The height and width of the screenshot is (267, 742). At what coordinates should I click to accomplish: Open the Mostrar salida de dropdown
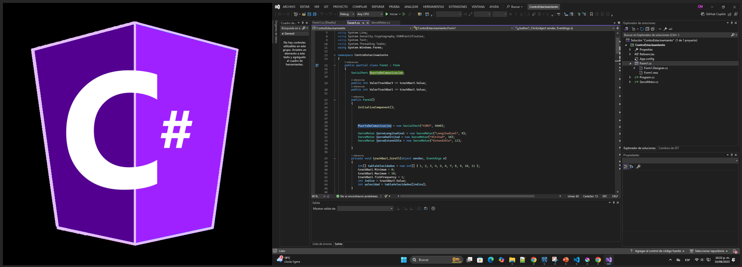click(365, 209)
